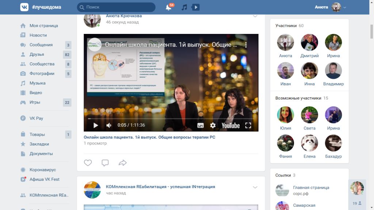Open the music player note icon

184,7
